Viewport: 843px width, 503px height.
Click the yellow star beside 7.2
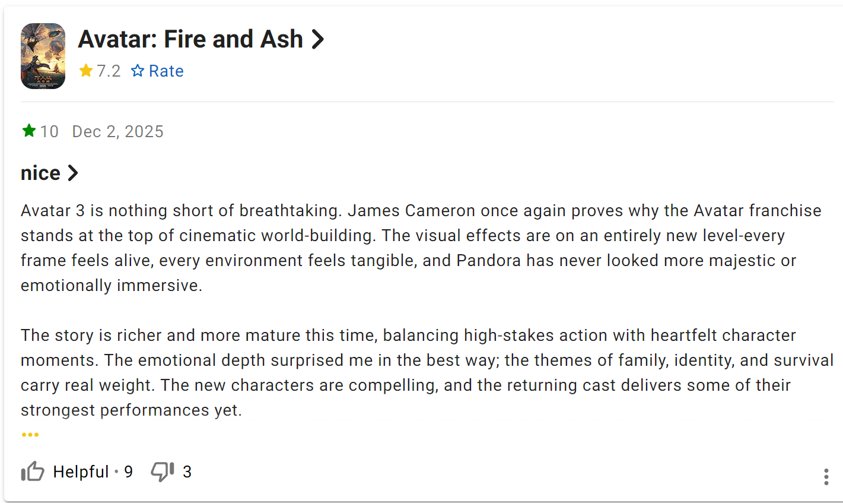tap(86, 71)
